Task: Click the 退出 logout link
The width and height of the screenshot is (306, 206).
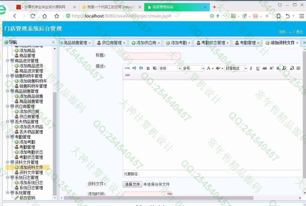Action: point(299,32)
